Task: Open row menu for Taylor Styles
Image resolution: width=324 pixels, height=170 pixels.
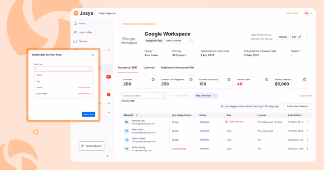Action: pos(308,140)
